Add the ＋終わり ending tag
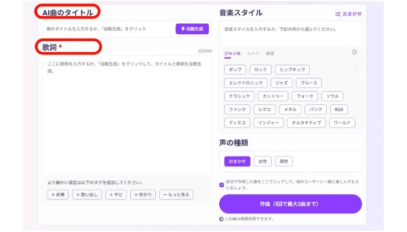The height and width of the screenshot is (232, 407). pyautogui.click(x=142, y=195)
